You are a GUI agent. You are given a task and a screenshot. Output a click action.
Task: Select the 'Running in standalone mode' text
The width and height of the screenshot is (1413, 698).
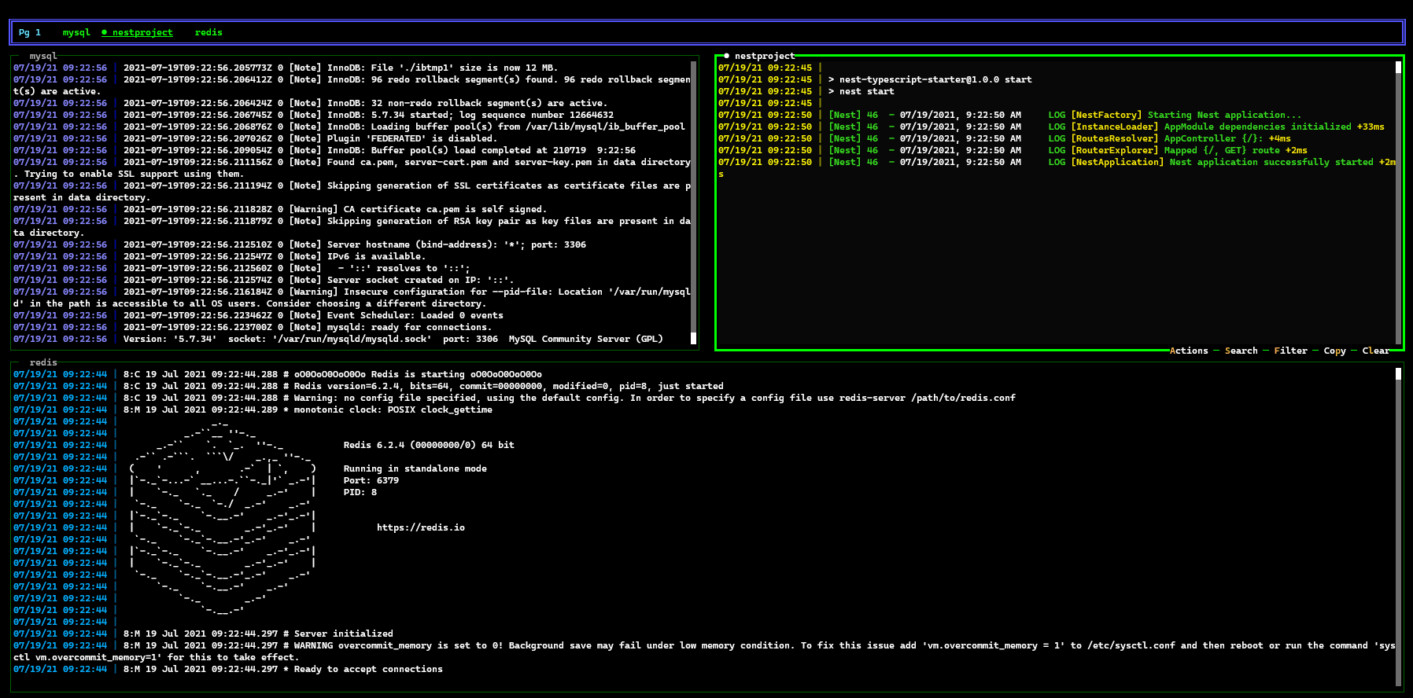(415, 468)
